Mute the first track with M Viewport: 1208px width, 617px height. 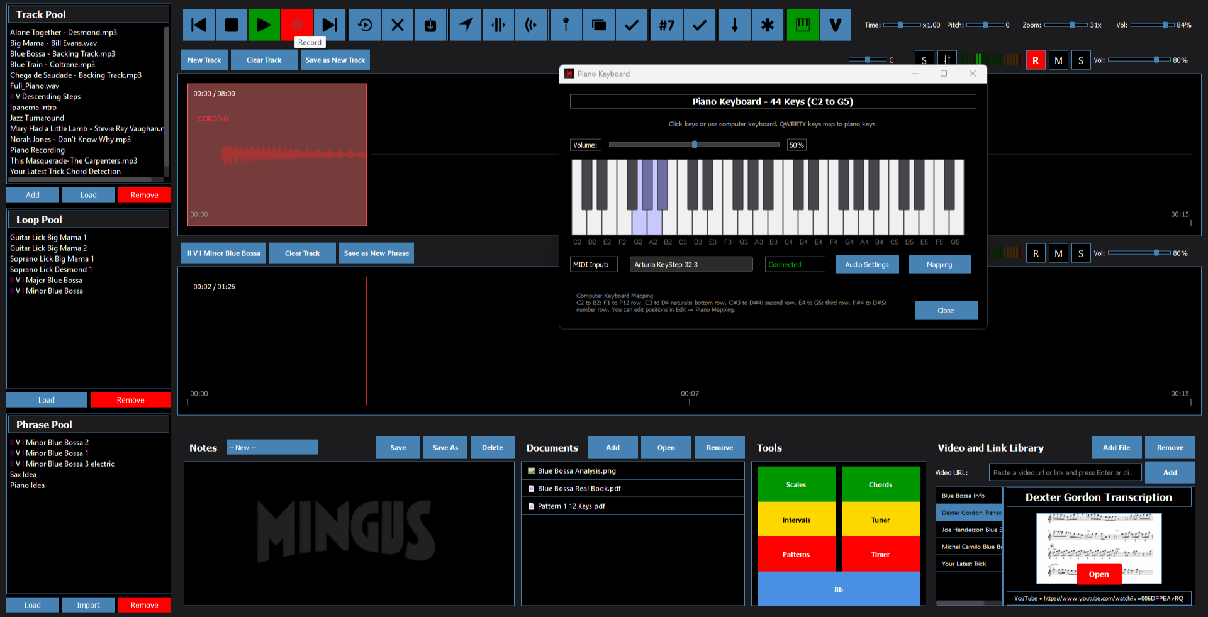point(1058,60)
